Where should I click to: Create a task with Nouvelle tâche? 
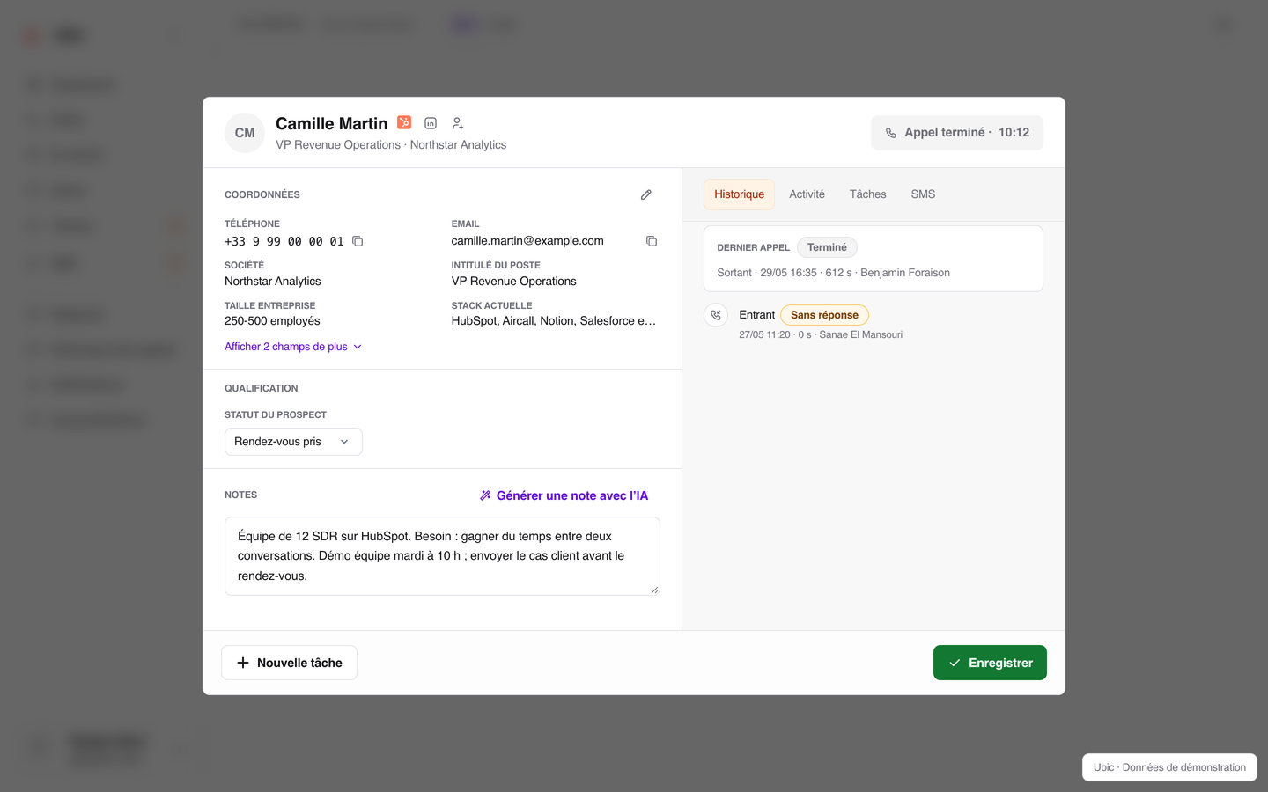[x=289, y=663]
